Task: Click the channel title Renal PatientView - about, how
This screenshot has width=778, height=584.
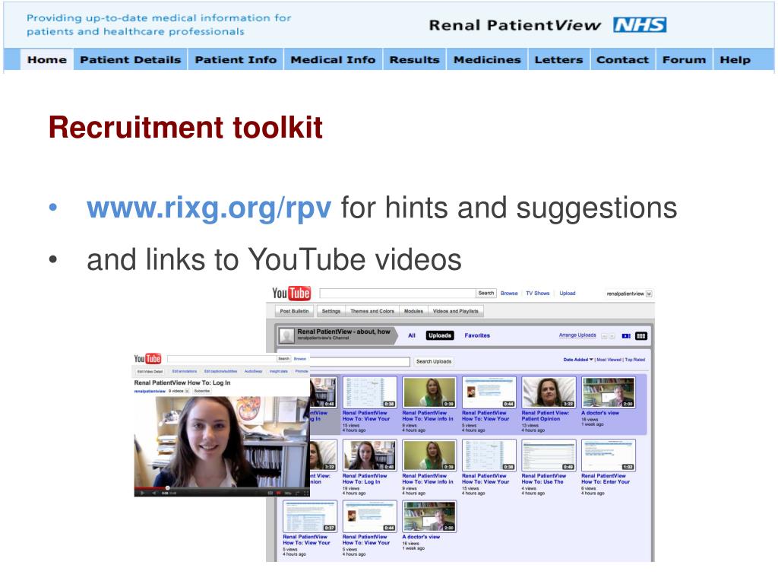Action: tap(344, 332)
